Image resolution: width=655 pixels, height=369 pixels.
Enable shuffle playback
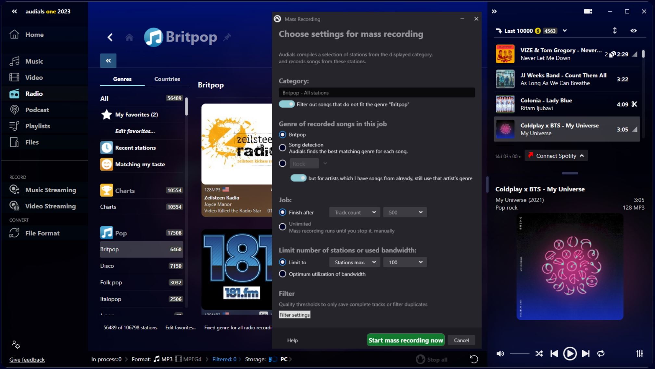coord(539,353)
